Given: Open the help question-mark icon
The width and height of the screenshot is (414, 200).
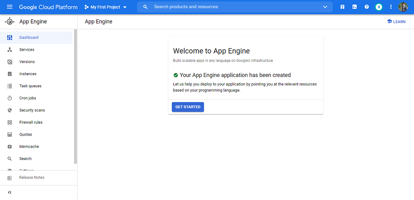Looking at the screenshot, I should coord(366,7).
